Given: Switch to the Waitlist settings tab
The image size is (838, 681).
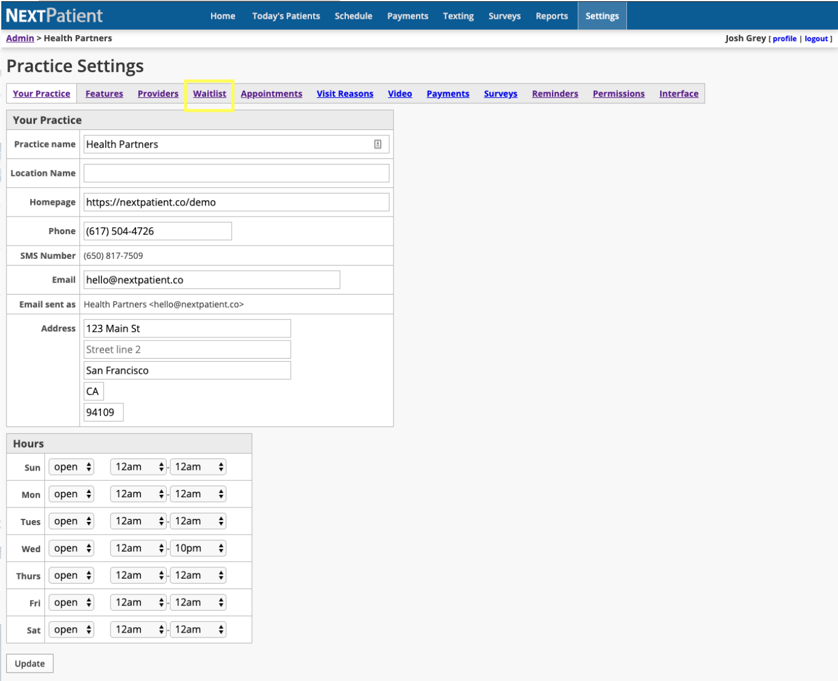Looking at the screenshot, I should [209, 94].
